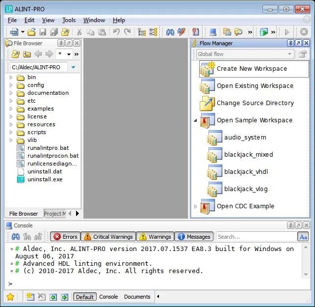Expand Open CDC Example
The image size is (315, 307).
pyautogui.click(x=195, y=206)
